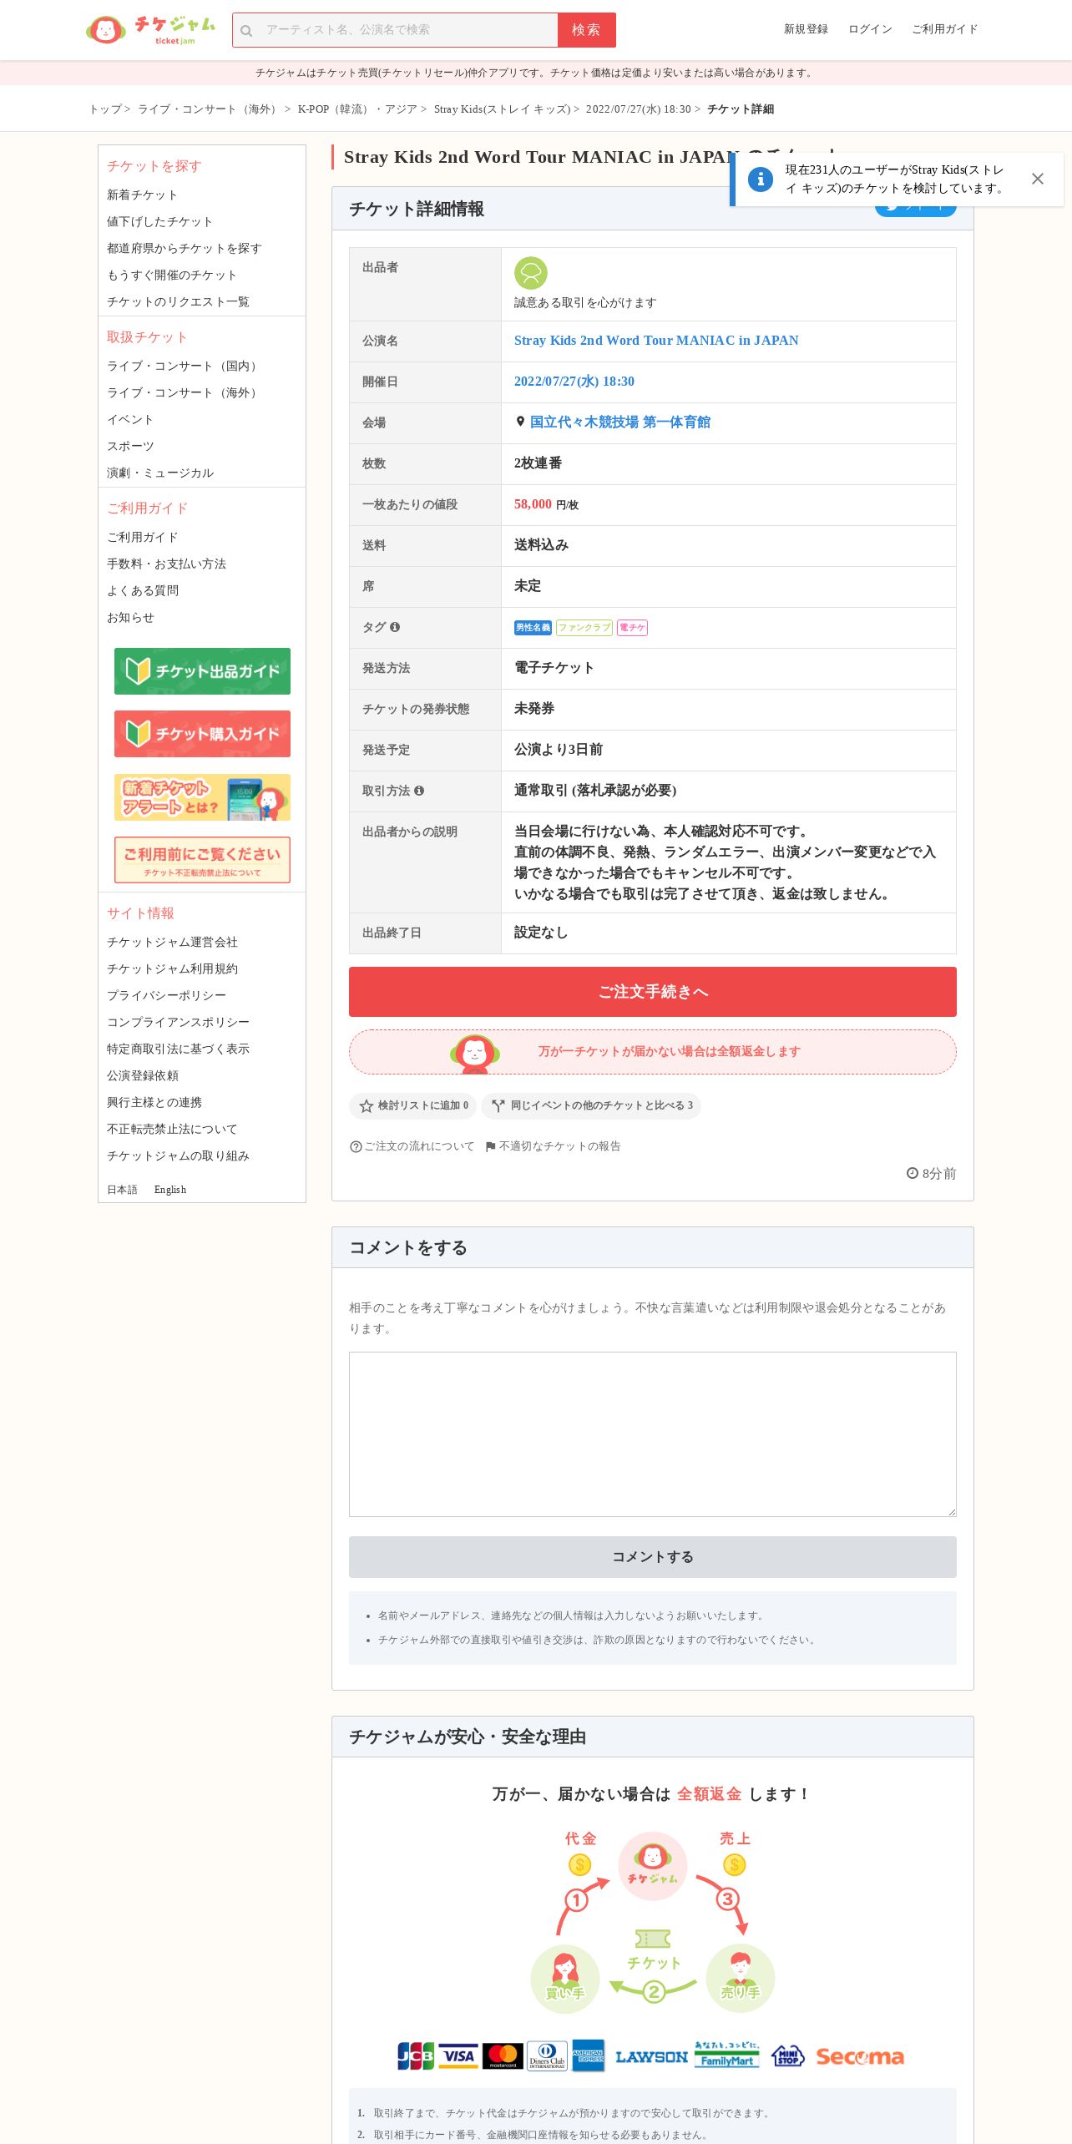Open 都道府県からチケットを探す sidebar link
The width and height of the screenshot is (1072, 2144).
(x=184, y=249)
